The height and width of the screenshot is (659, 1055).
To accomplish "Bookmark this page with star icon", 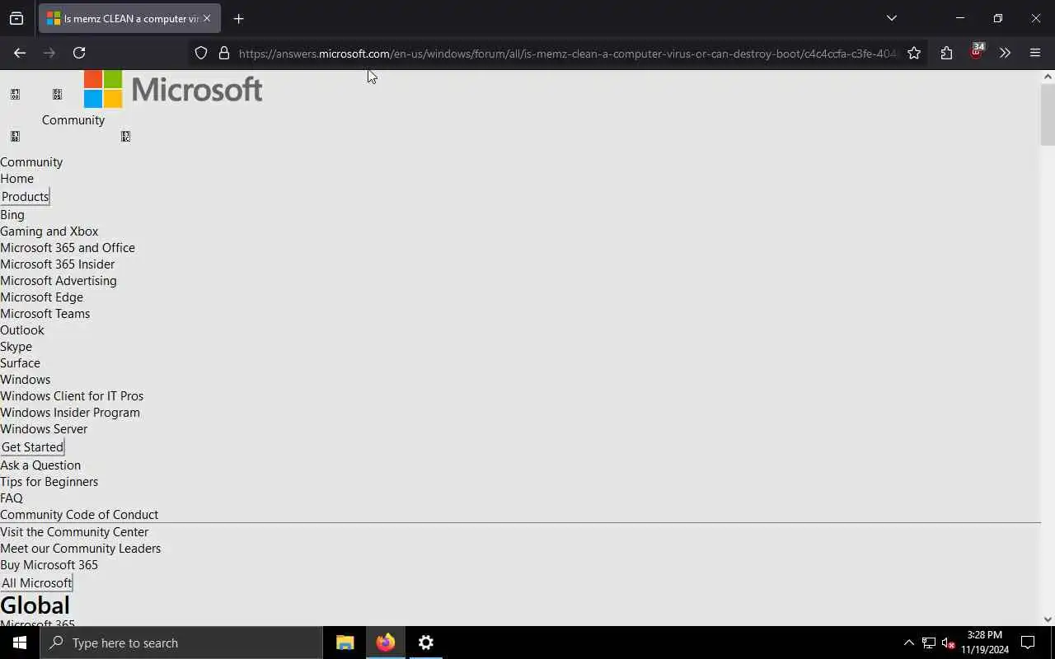I will pos(914,53).
